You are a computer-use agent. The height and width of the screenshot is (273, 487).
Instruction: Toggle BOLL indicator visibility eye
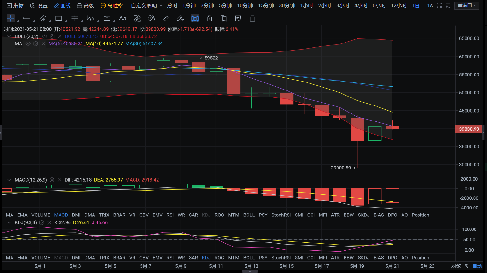45,36
